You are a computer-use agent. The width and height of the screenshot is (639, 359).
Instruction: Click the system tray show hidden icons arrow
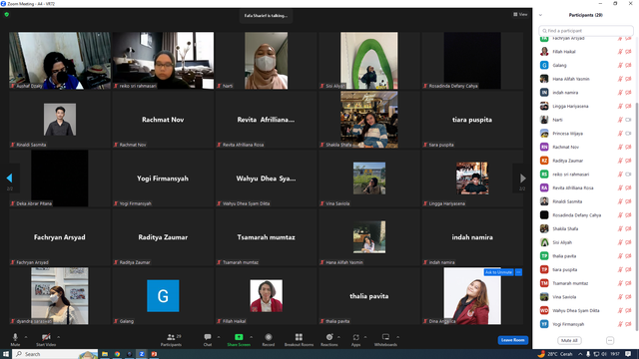pos(580,354)
